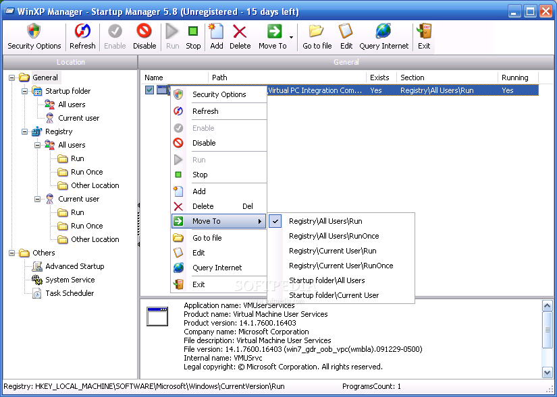This screenshot has width=557, height=397.
Task: Click details pane scrollbar up arrow
Action: (547, 305)
